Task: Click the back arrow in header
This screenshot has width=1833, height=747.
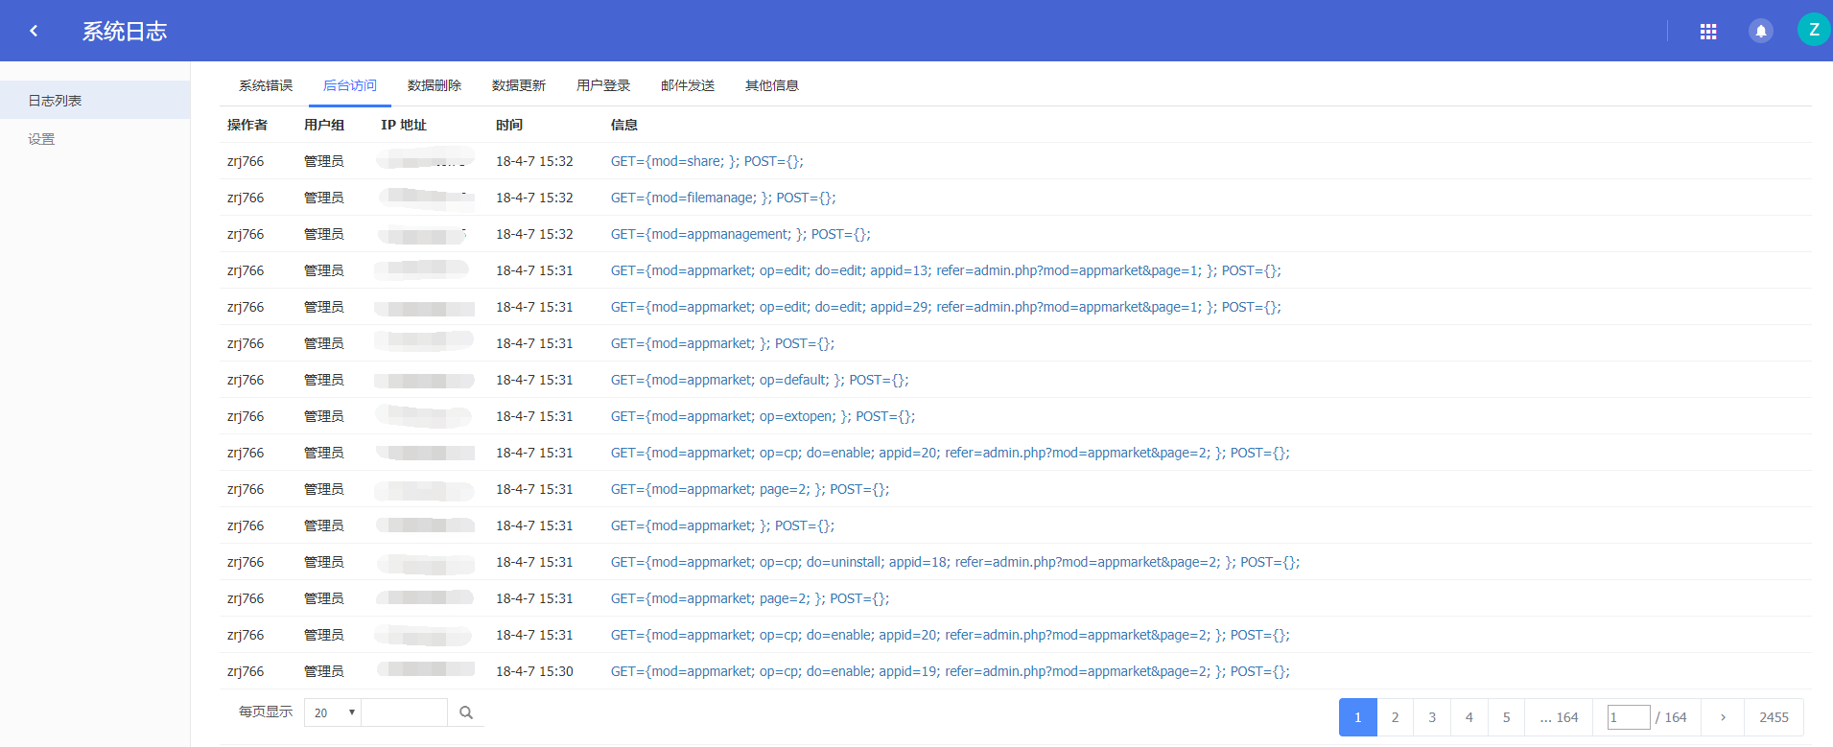Action: [x=34, y=31]
